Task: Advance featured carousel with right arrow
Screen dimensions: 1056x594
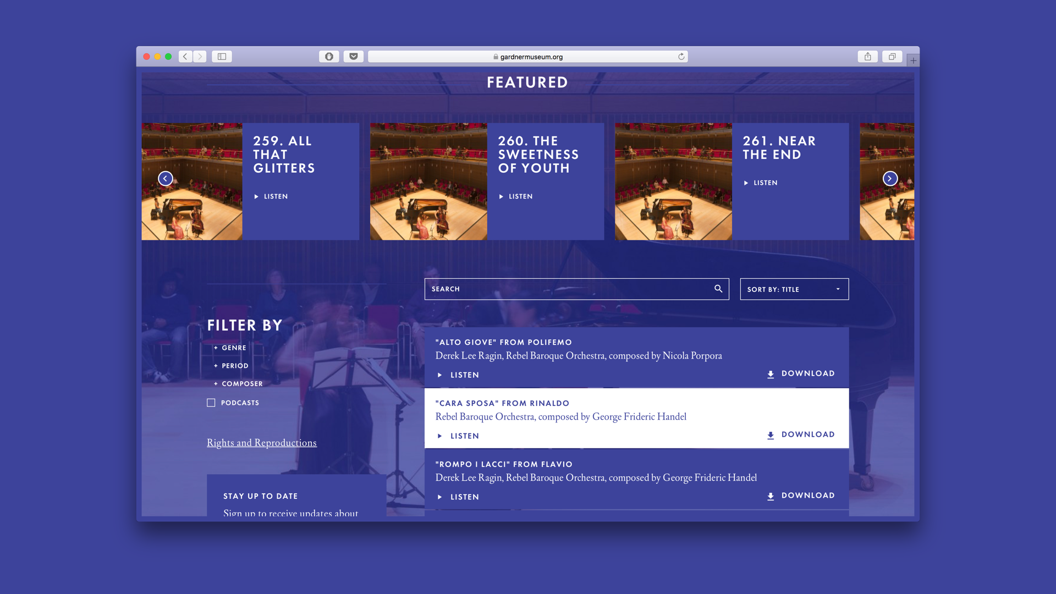Action: click(x=890, y=179)
